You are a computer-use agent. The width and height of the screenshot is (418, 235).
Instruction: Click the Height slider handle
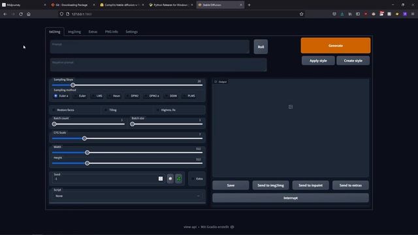(x=87, y=163)
